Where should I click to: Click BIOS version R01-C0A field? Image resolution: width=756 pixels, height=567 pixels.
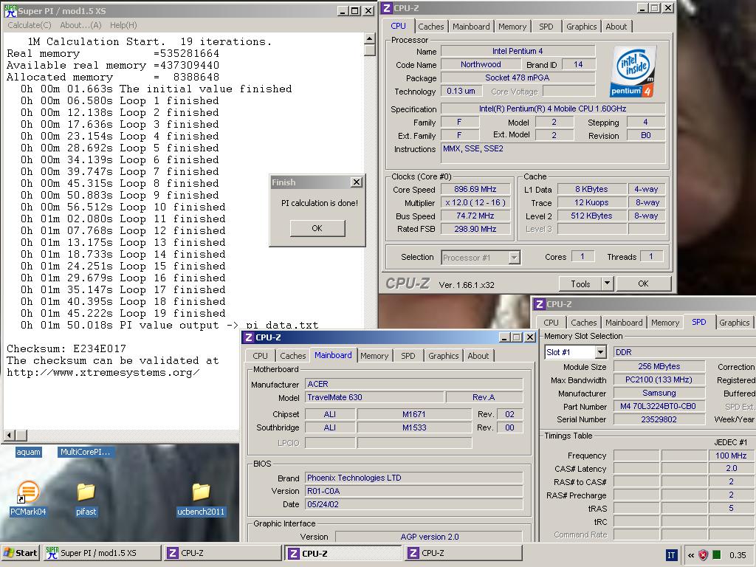point(413,491)
